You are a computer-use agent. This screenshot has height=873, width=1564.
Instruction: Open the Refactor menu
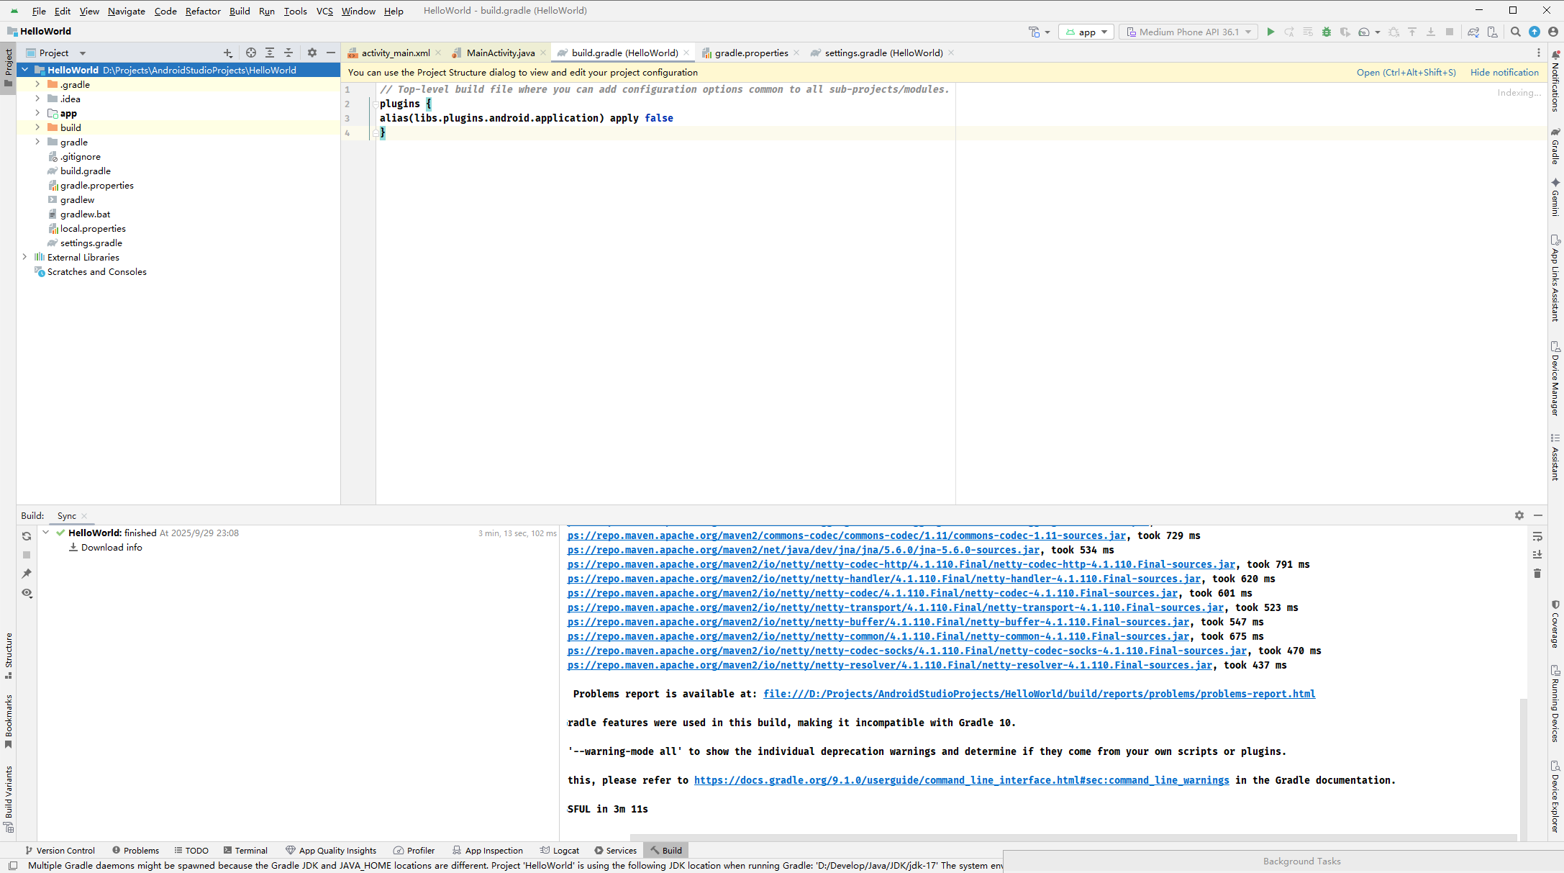(202, 11)
